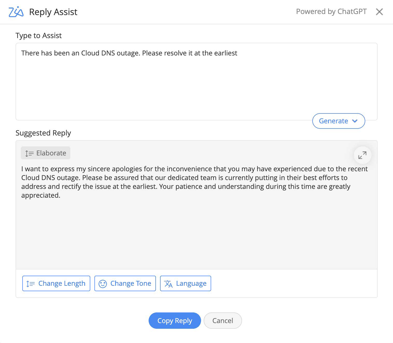
Task: Click the length icon on the Elaborate chip
Action: click(x=29, y=153)
